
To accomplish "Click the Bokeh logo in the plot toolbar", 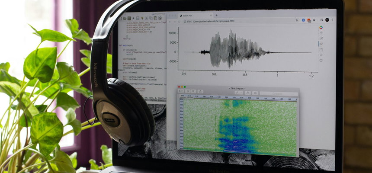I will point(321,27).
